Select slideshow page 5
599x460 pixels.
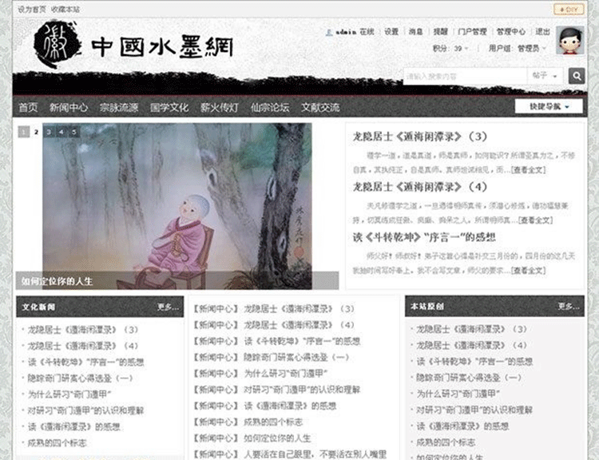74,132
